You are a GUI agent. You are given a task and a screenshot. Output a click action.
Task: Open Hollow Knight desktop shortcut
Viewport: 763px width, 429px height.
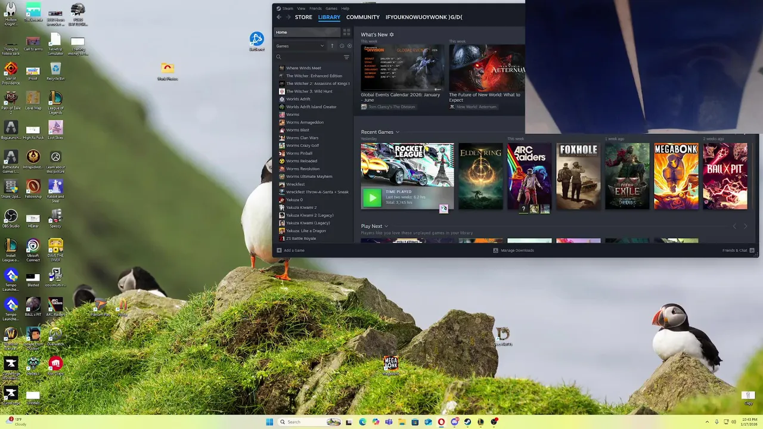tap(11, 14)
